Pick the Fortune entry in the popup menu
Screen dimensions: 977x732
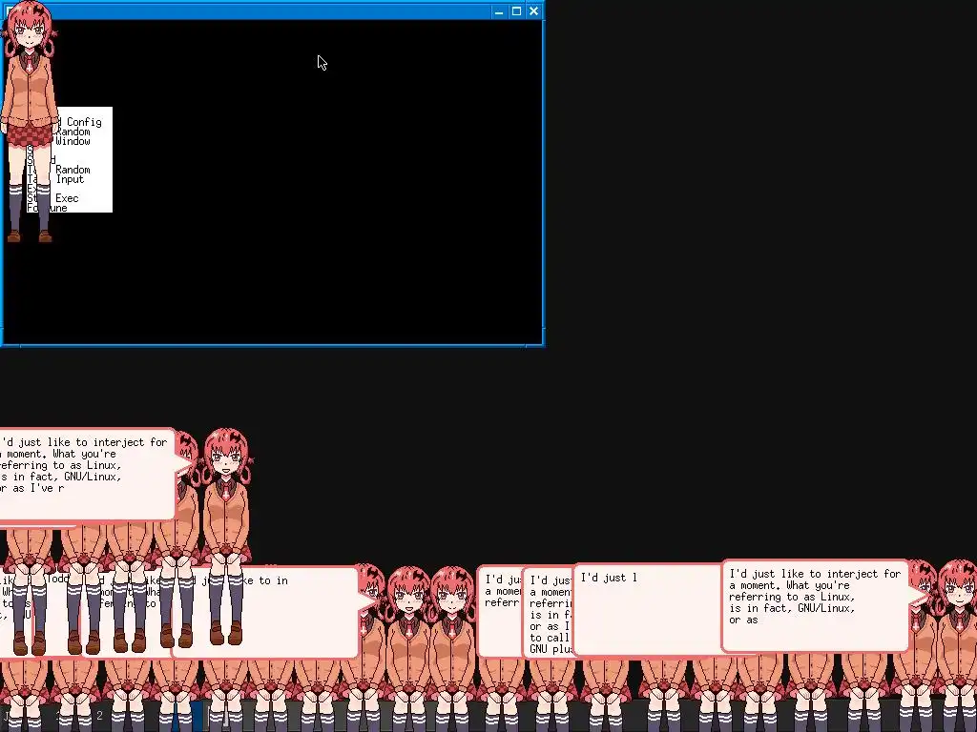48,208
